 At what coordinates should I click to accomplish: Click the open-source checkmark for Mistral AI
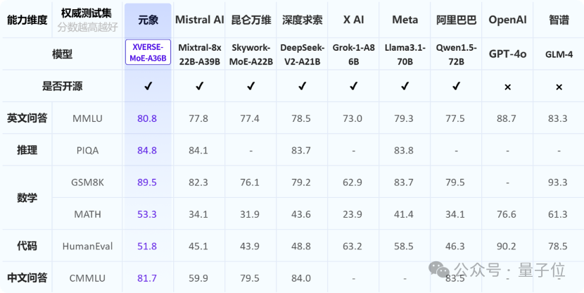coord(200,87)
